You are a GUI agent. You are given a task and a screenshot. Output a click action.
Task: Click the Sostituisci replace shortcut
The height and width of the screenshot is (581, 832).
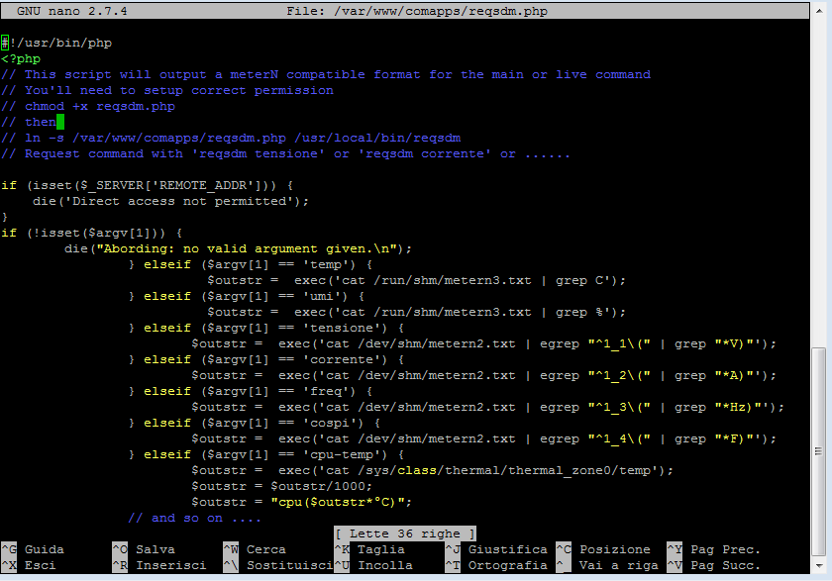[x=278, y=565]
